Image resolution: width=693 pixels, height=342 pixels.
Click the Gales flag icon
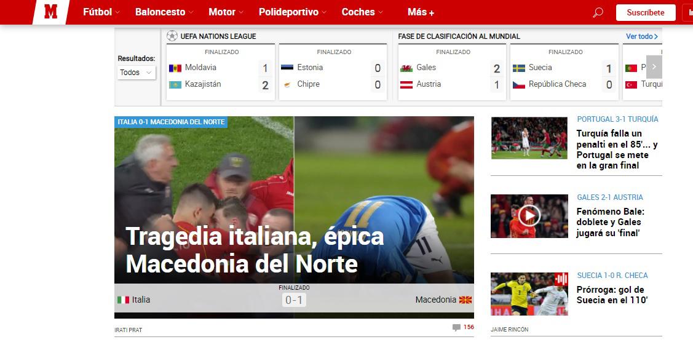point(406,68)
